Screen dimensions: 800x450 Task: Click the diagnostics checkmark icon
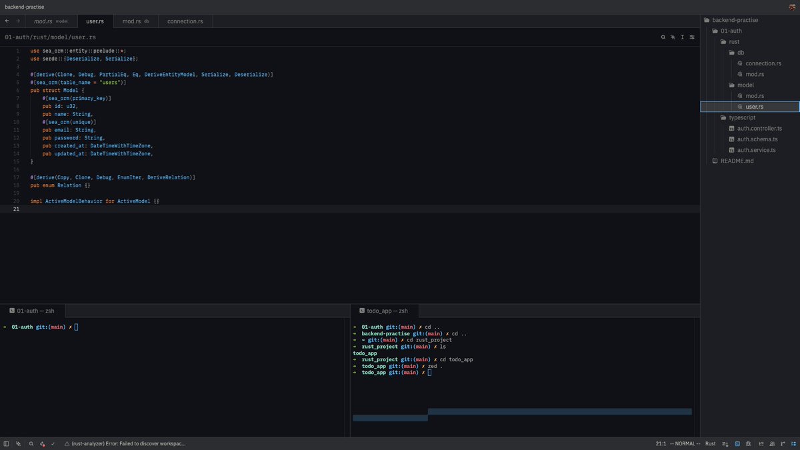[x=53, y=443]
